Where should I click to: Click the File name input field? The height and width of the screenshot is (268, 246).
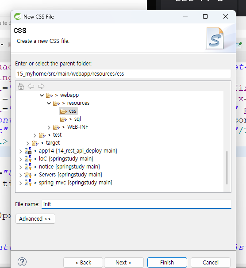click(x=136, y=204)
